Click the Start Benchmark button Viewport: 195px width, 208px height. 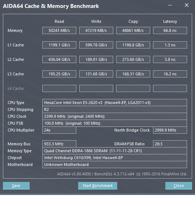coord(97,186)
